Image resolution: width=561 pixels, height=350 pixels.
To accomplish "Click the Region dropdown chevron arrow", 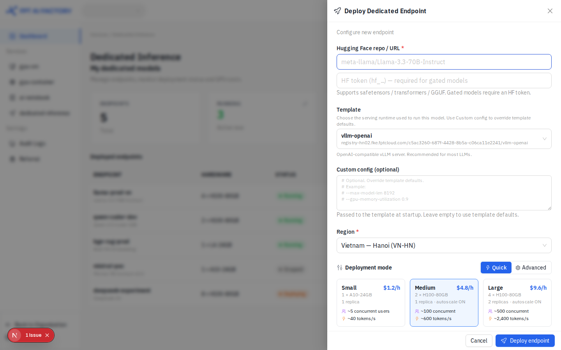I will click(x=545, y=245).
